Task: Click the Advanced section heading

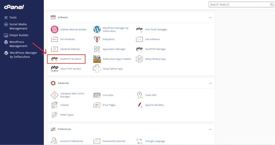Action: pos(63,83)
